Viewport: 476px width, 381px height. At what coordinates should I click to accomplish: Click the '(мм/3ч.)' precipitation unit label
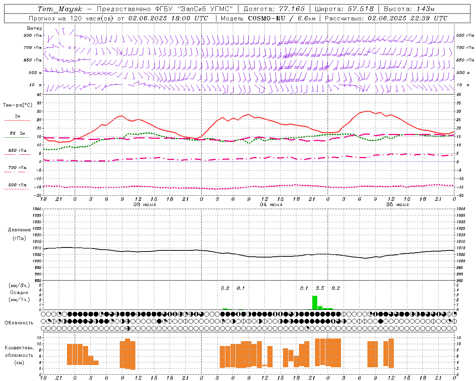pyautogui.click(x=19, y=285)
